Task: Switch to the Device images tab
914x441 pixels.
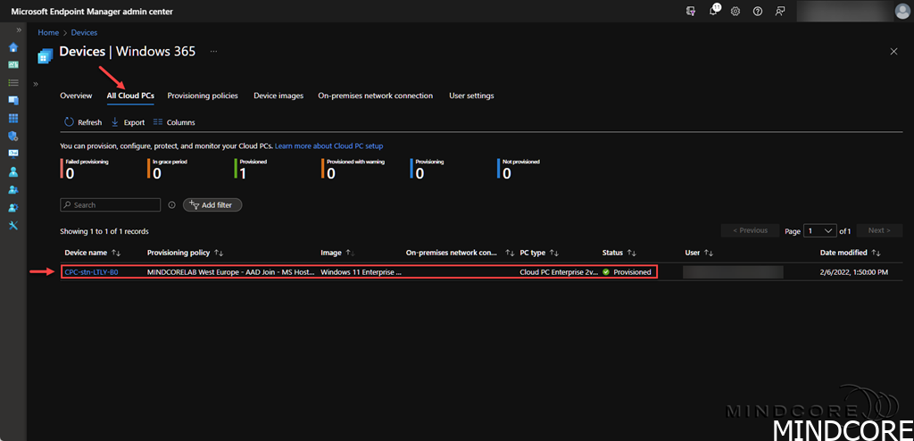Action: (278, 96)
